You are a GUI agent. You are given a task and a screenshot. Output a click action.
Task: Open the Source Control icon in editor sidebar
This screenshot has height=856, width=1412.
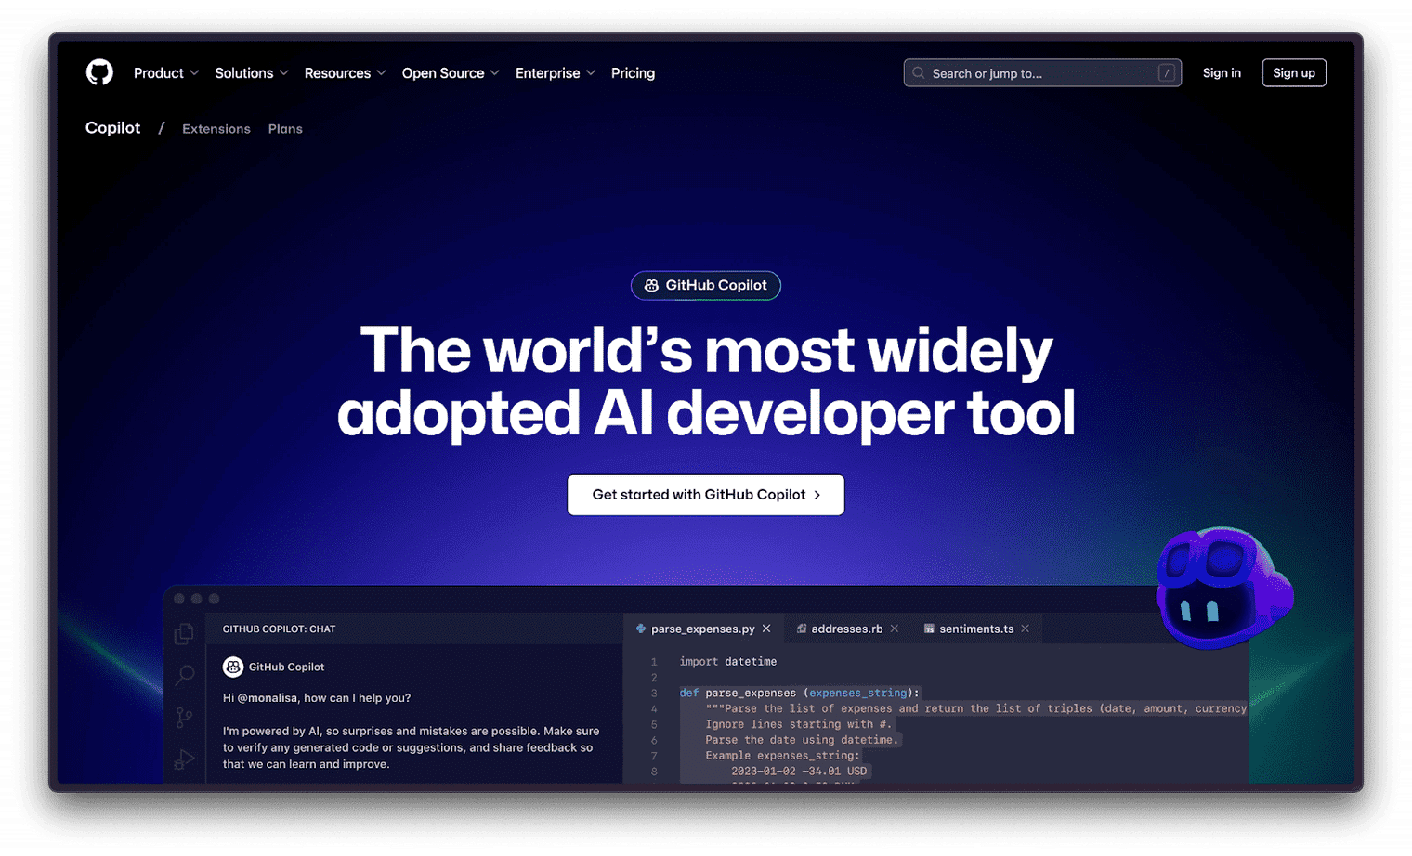[184, 717]
